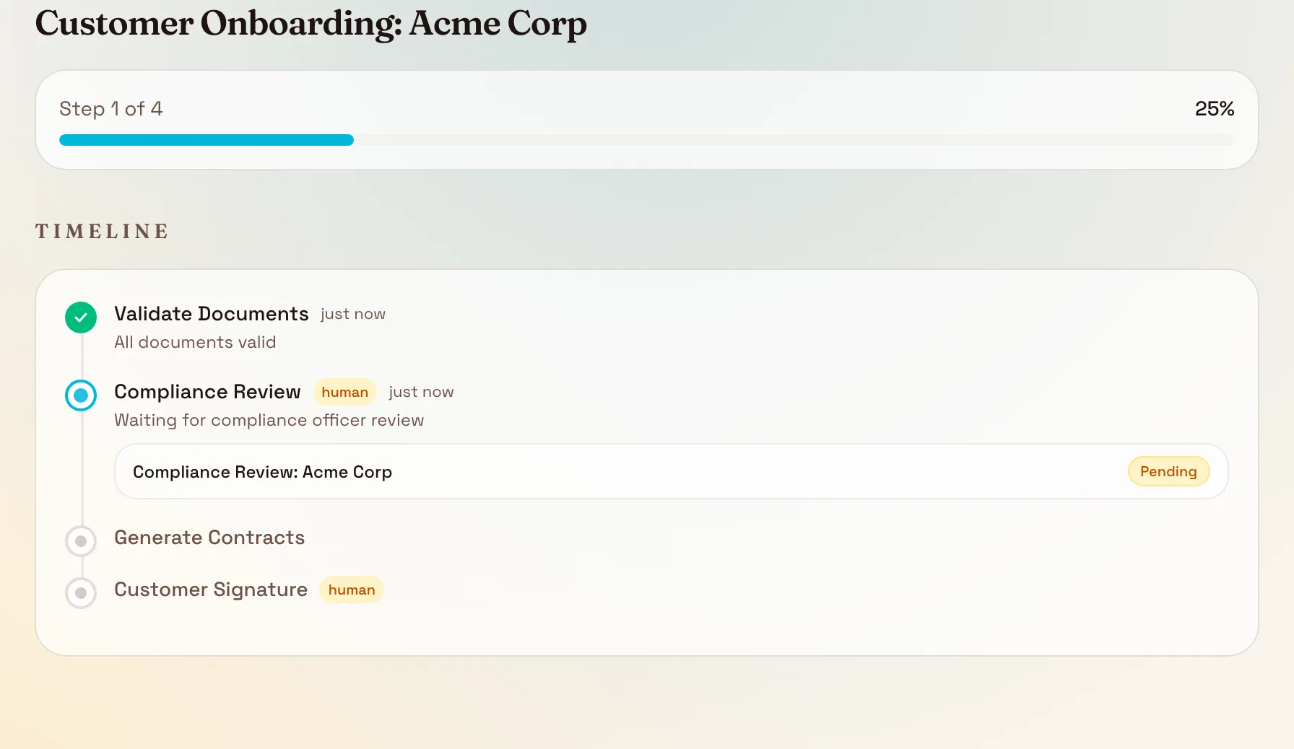The image size is (1294, 749).
Task: Click the Customer Onboarding: Acme Corp title
Action: point(311,24)
